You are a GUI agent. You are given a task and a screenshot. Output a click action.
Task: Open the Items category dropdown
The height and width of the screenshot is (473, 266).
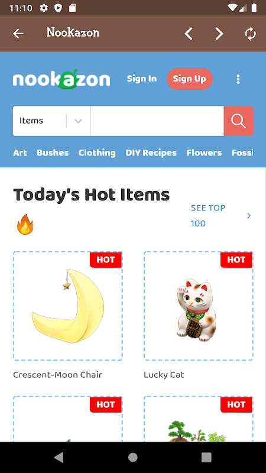click(51, 121)
